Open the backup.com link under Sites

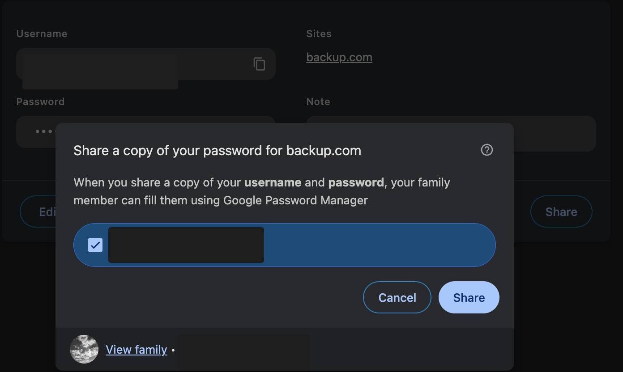[x=339, y=57]
